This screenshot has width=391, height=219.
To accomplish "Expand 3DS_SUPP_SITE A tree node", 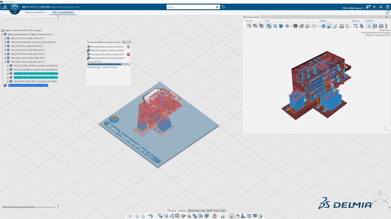I will pos(5,54).
